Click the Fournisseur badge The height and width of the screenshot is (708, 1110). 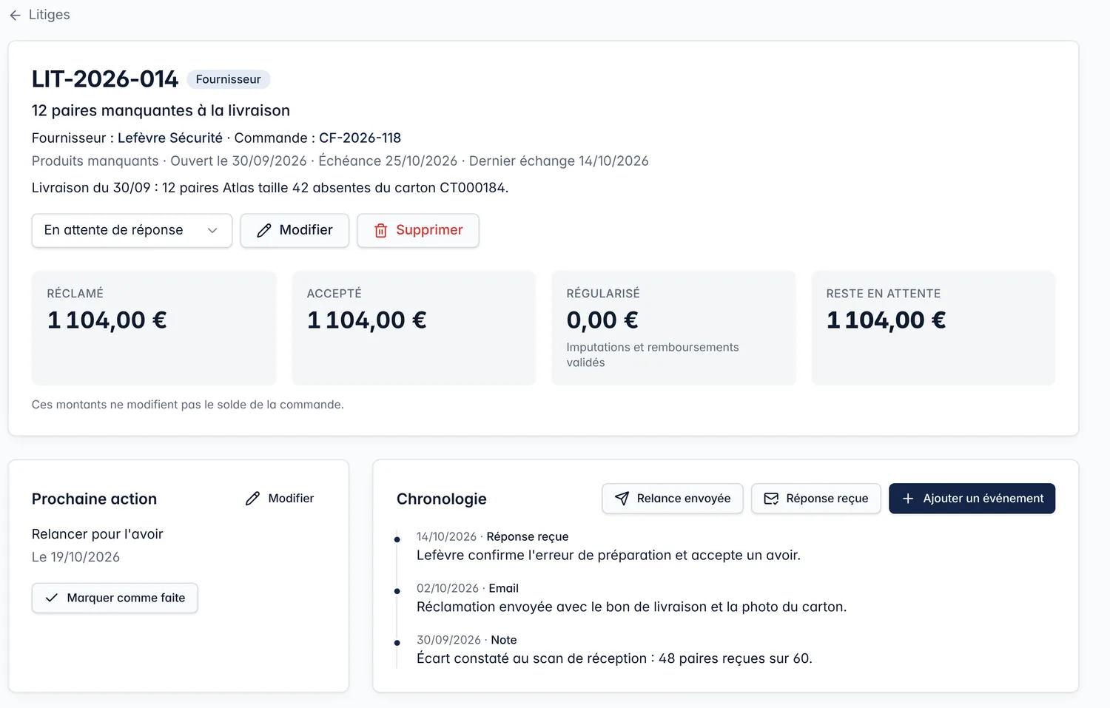click(228, 79)
